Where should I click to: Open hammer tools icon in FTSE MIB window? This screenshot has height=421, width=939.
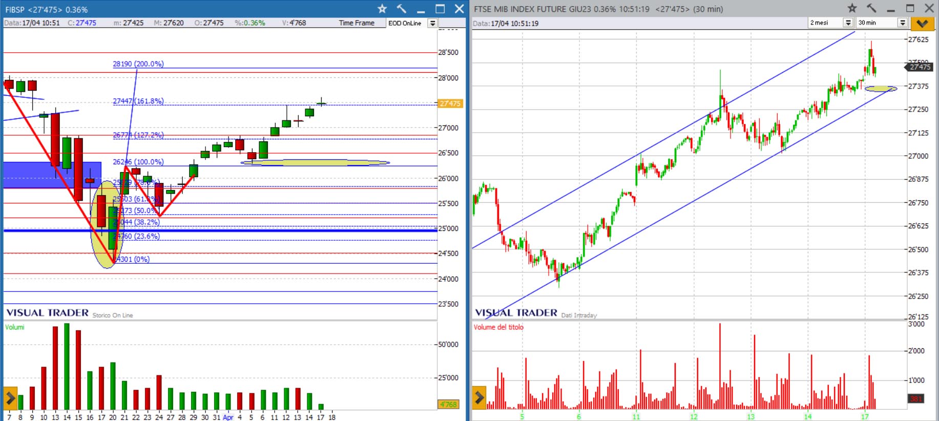tap(871, 8)
